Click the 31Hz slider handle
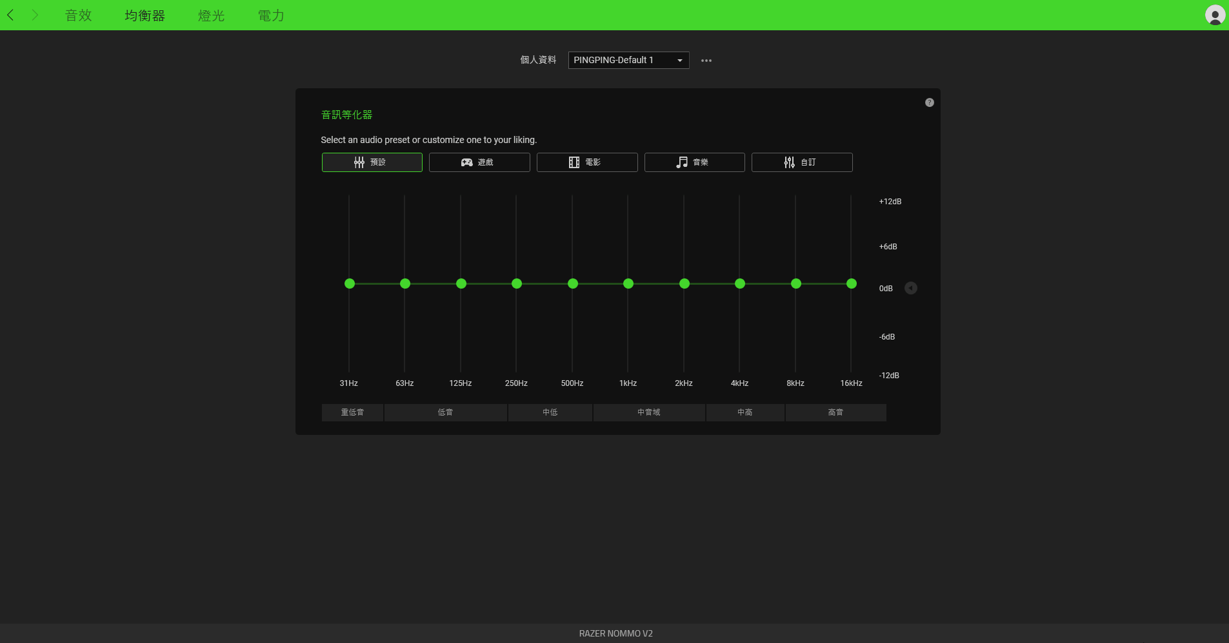Image resolution: width=1229 pixels, height=643 pixels. 350,283
